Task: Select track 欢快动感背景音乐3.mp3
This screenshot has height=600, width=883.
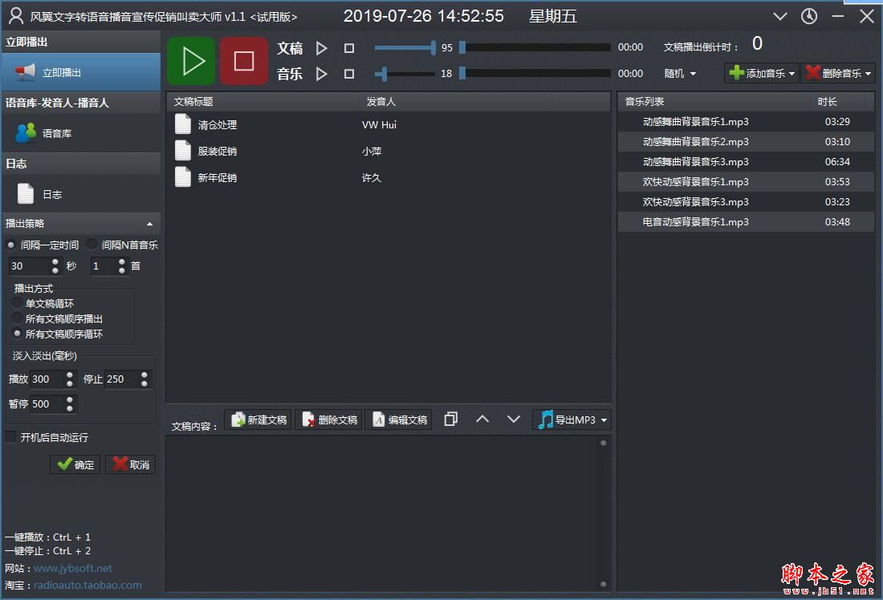Action: click(x=747, y=202)
